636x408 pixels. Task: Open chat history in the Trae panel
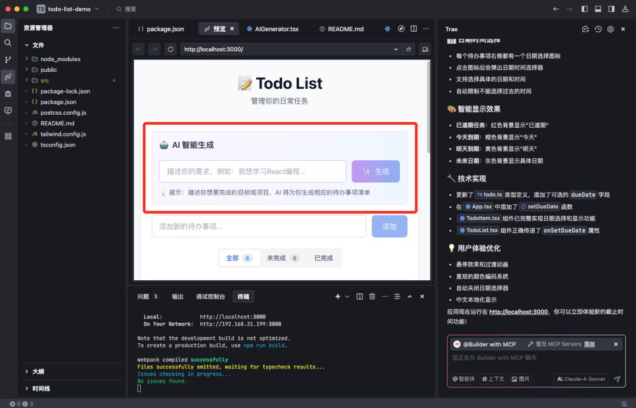pos(598,29)
